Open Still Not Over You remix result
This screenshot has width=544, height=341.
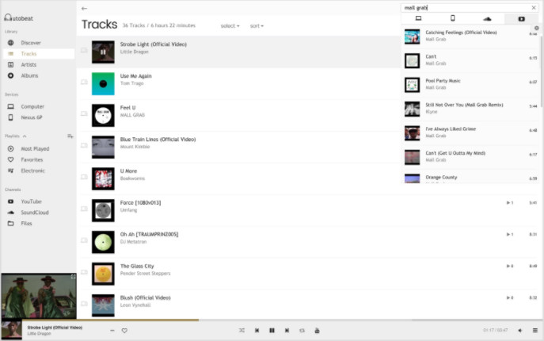pos(470,109)
